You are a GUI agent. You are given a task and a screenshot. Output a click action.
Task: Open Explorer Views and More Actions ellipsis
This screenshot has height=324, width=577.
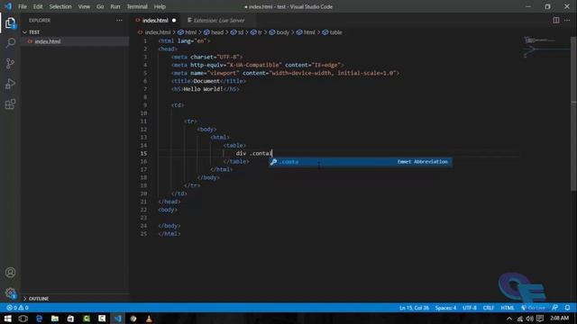pyautogui.click(x=119, y=20)
